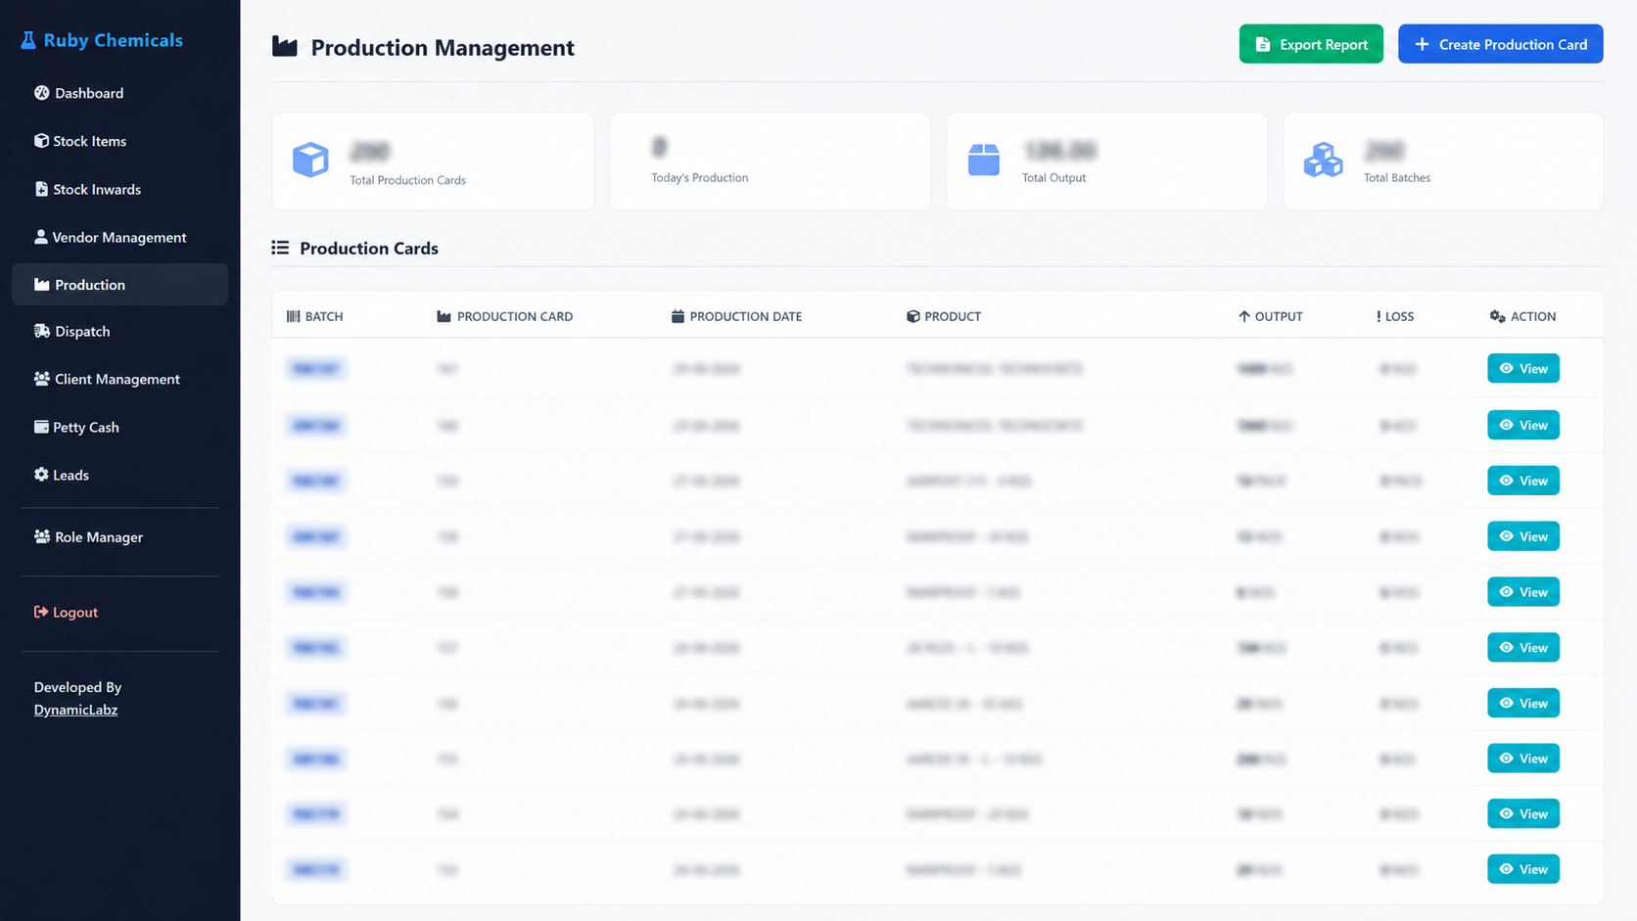Click the Total Output label
Screen dimensions: 1637x921
1053,177
